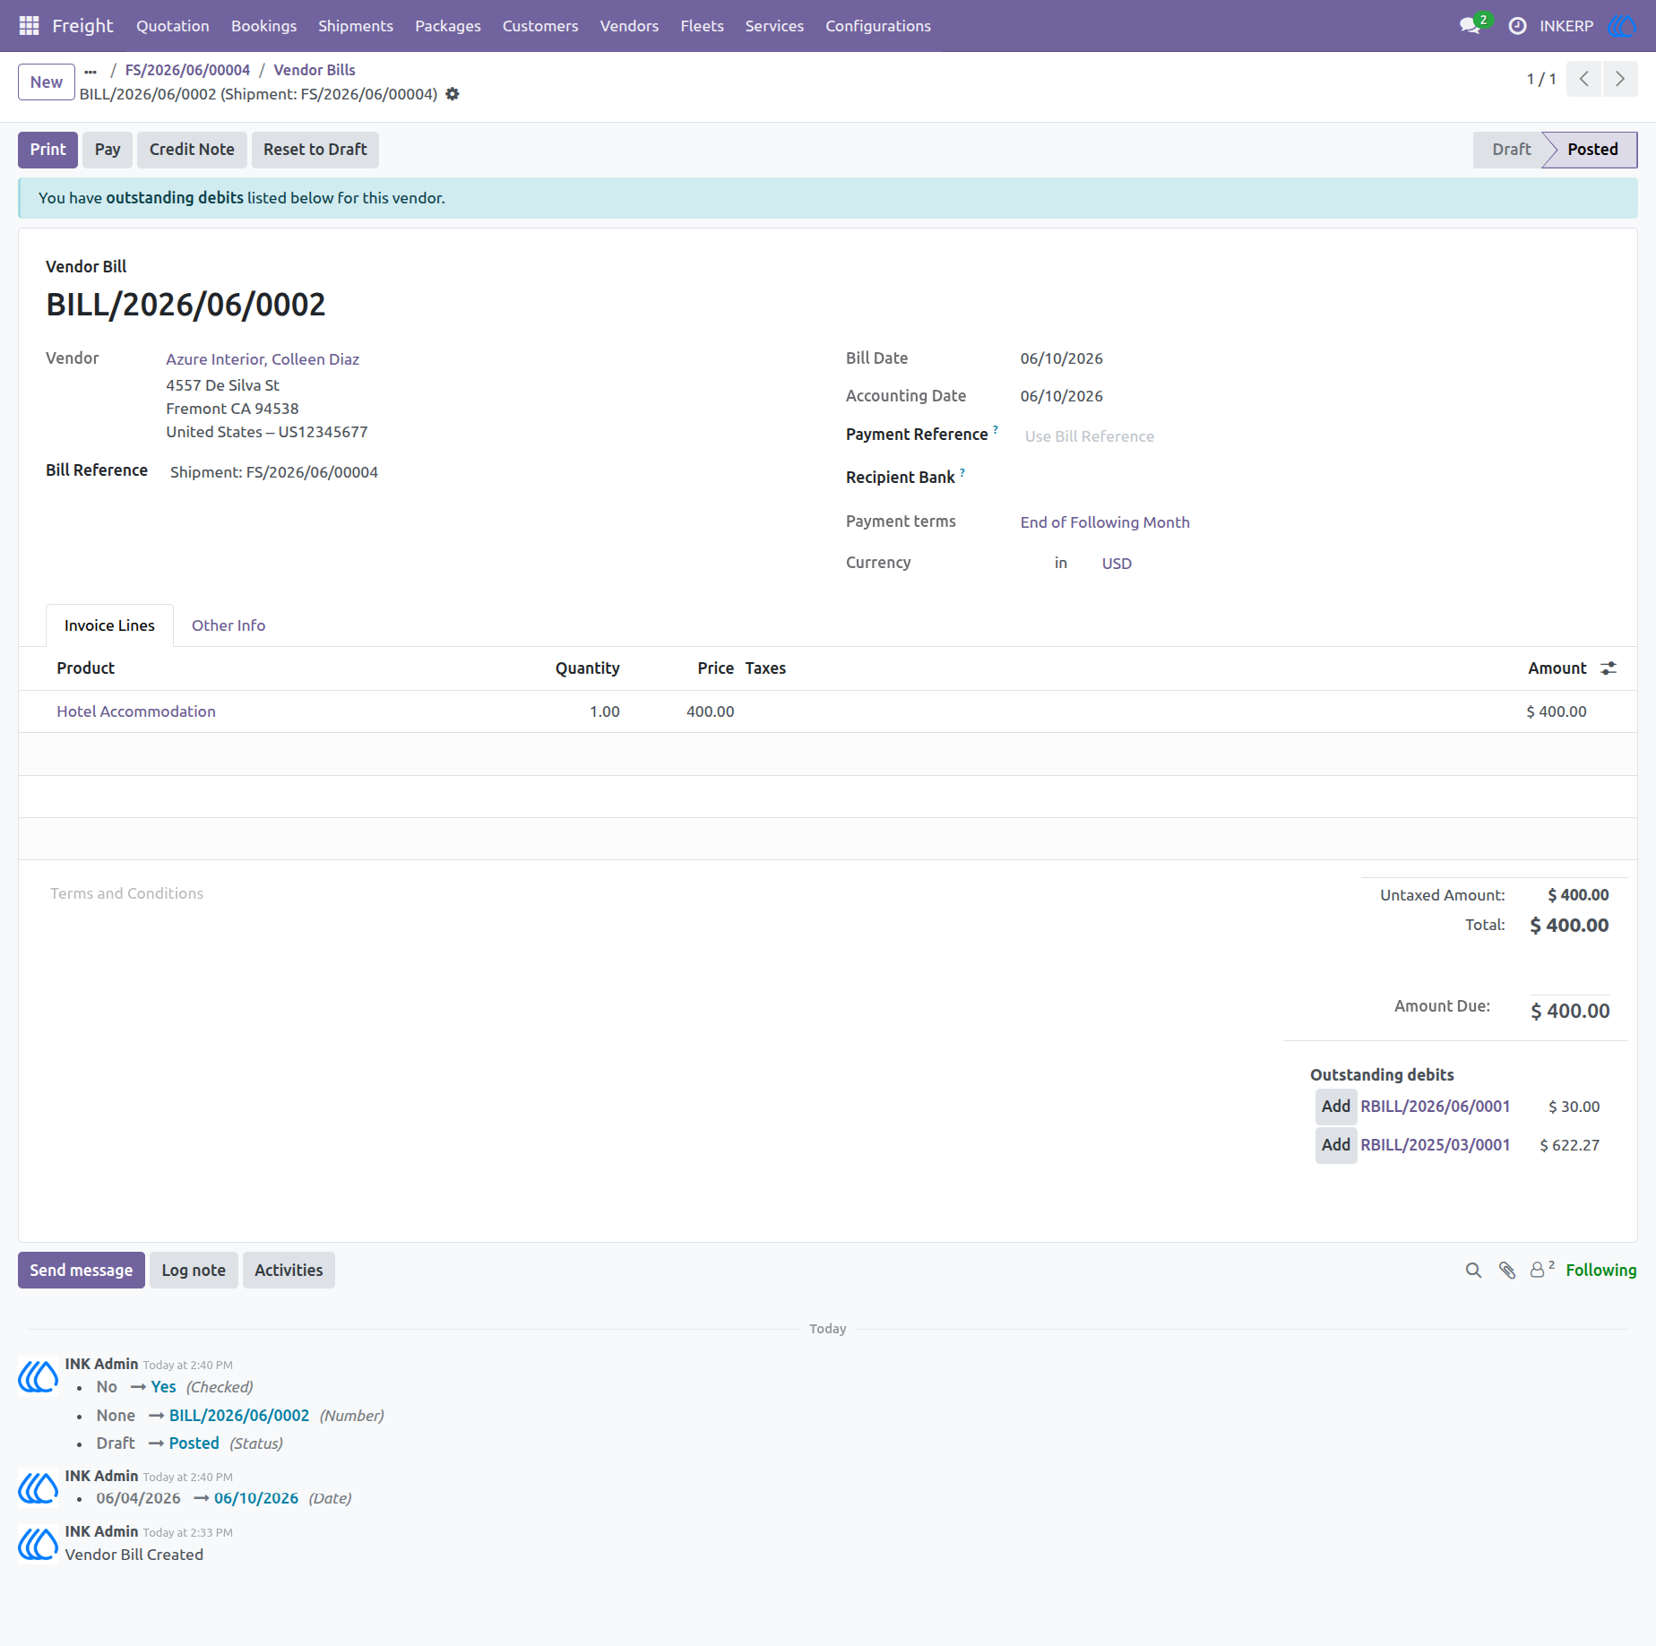
Task: Open the Packages menu
Action: (x=448, y=26)
